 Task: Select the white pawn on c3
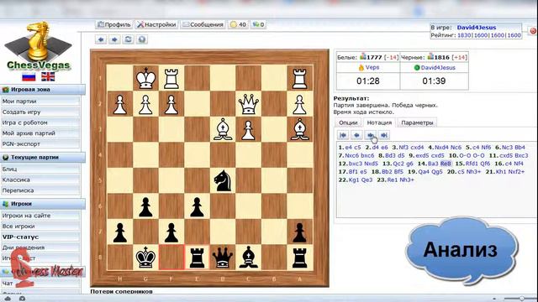tap(249, 129)
